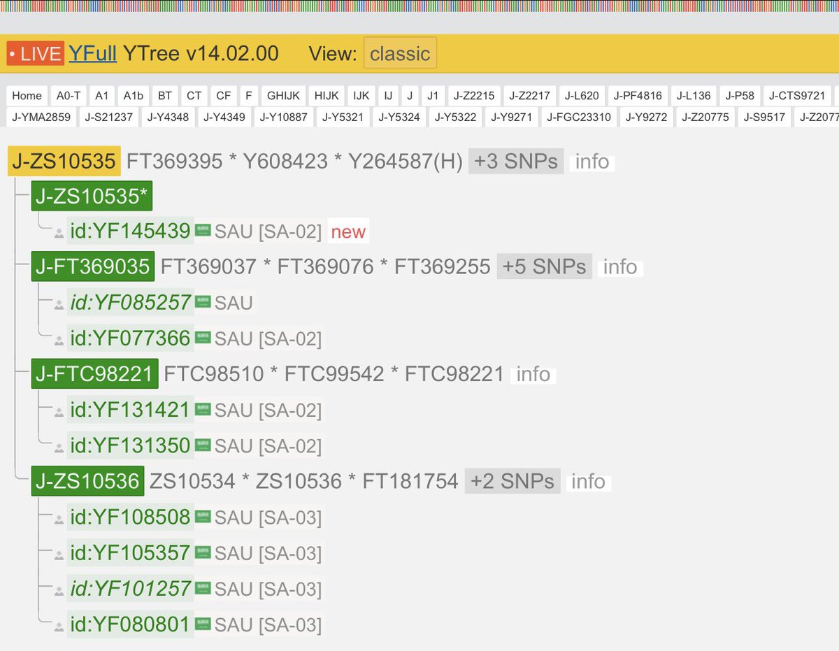Click the person icon beside id:YF101257
The height and width of the screenshot is (651, 839).
[59, 591]
